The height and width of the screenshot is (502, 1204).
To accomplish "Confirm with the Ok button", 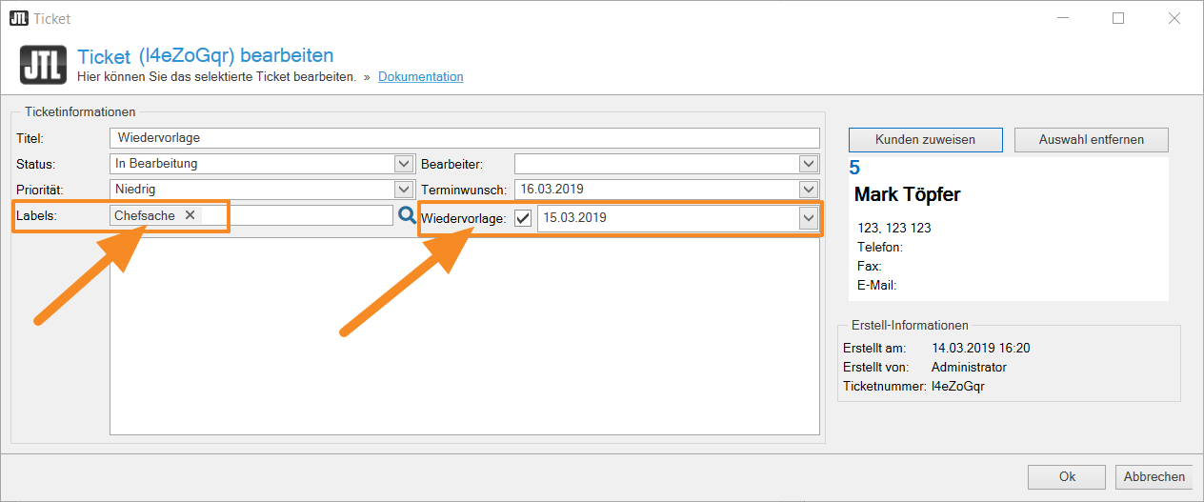I will point(1067,477).
